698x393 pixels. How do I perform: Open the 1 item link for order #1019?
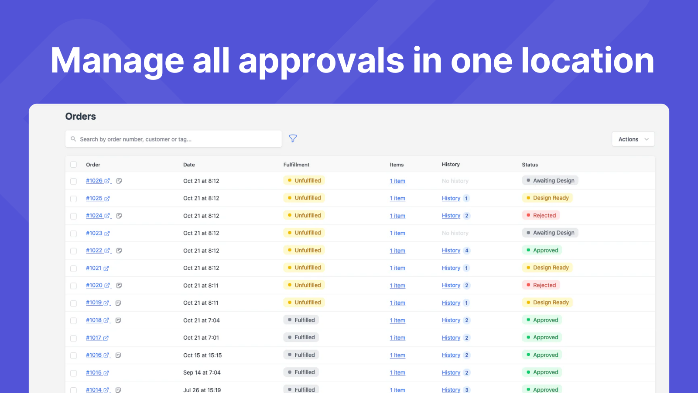tap(397, 303)
